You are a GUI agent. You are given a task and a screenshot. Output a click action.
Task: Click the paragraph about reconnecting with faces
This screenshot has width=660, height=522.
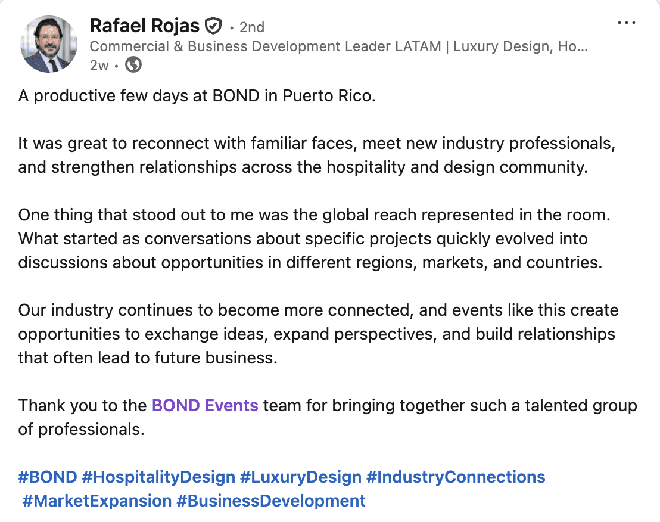click(x=316, y=156)
